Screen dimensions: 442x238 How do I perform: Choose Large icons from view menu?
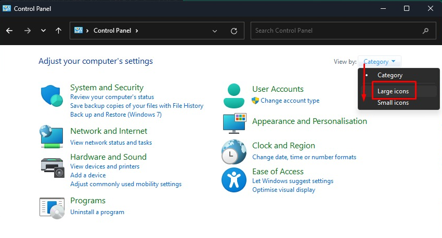coord(393,91)
